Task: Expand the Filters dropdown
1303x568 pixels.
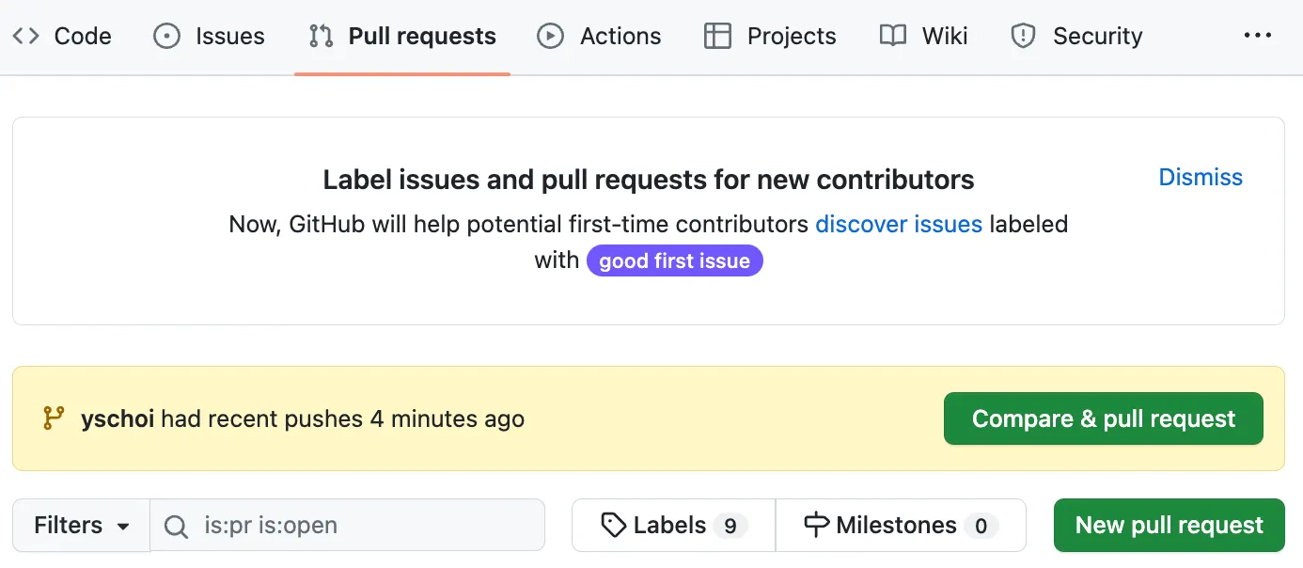Action: [x=81, y=525]
